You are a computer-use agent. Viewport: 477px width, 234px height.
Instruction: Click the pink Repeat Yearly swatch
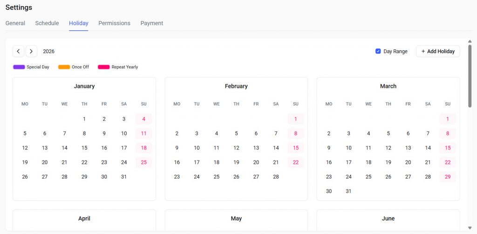[x=103, y=67]
